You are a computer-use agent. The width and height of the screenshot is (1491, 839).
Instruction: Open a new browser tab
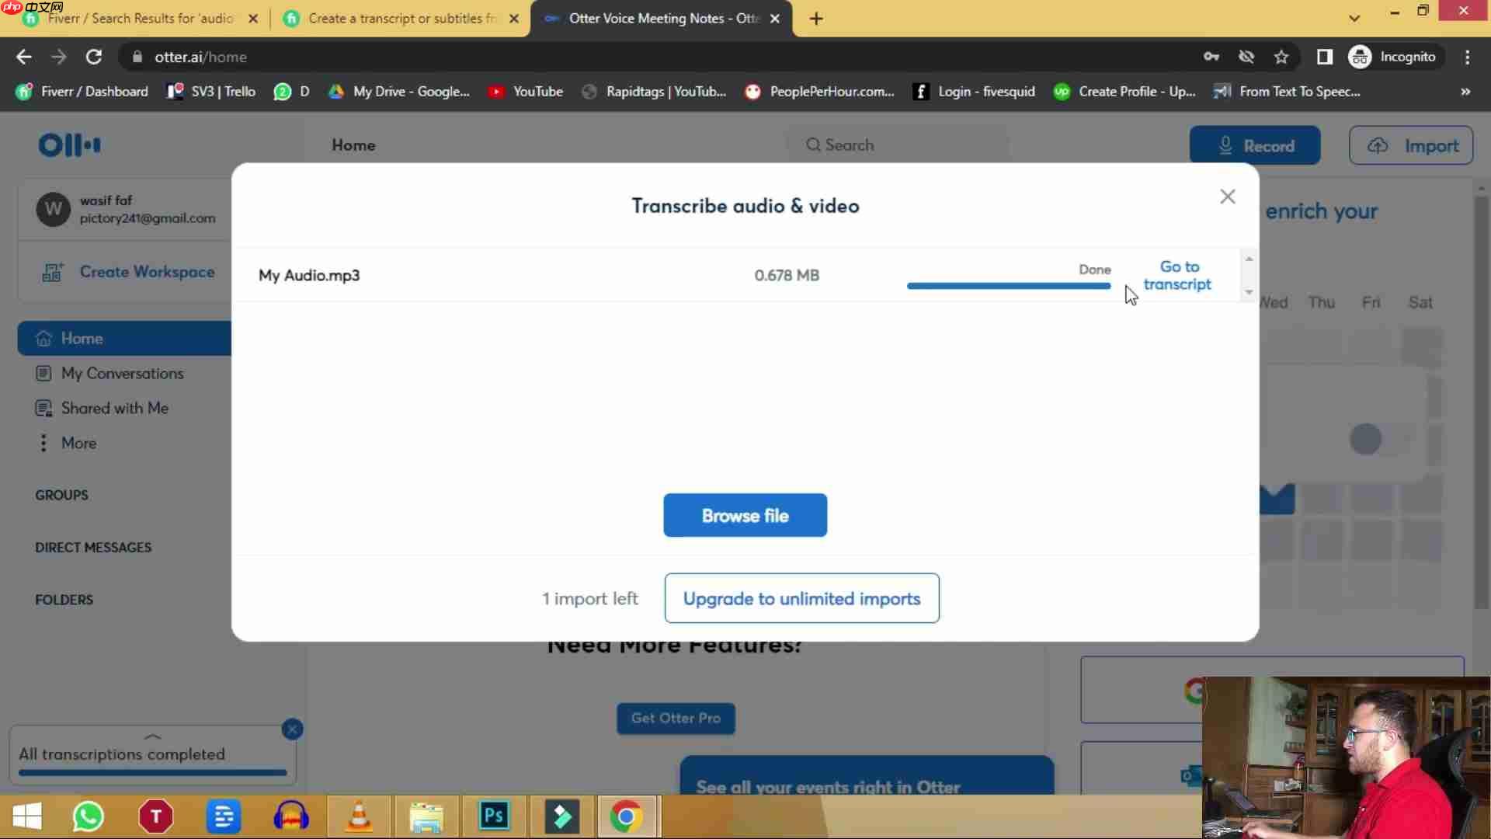coord(816,19)
